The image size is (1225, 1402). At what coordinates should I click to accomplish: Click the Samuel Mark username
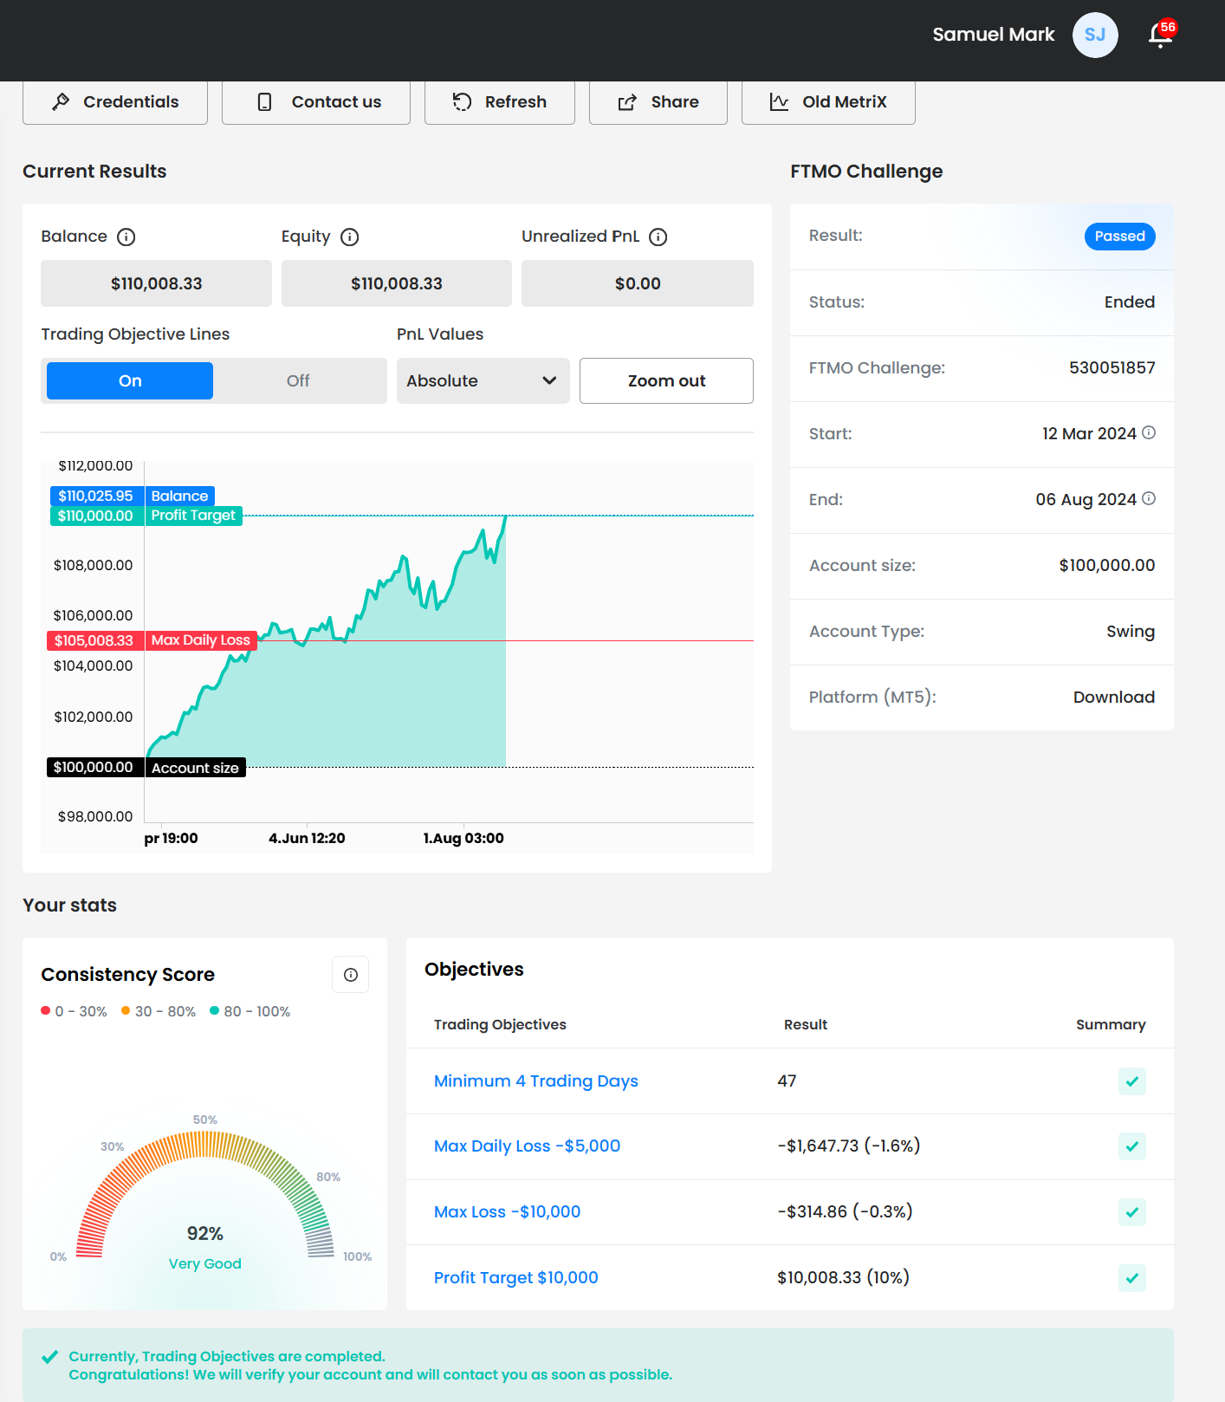coord(994,35)
